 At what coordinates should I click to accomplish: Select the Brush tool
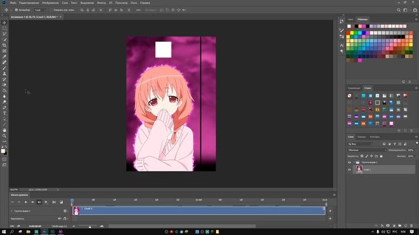point(5,68)
